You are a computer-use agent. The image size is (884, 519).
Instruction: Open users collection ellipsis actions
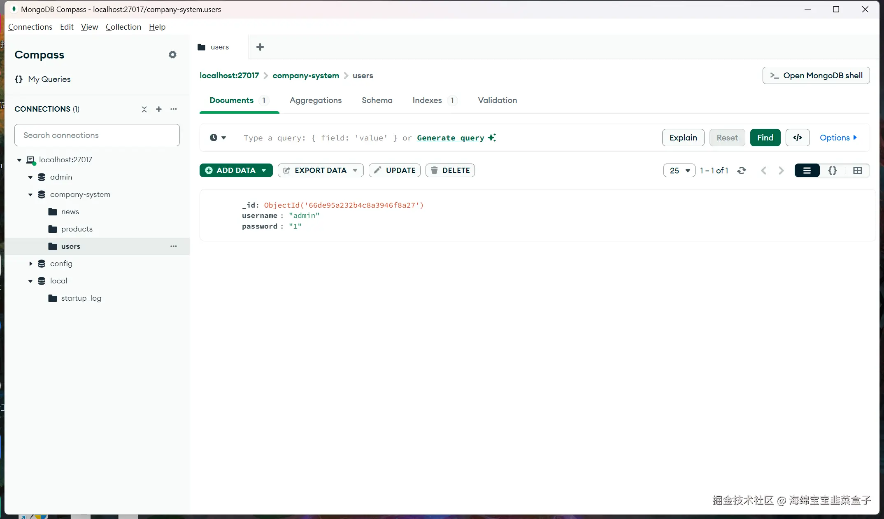coord(174,246)
